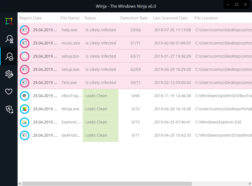
Task: Click the 62/63 detection rate cell
Action: (x=135, y=69)
